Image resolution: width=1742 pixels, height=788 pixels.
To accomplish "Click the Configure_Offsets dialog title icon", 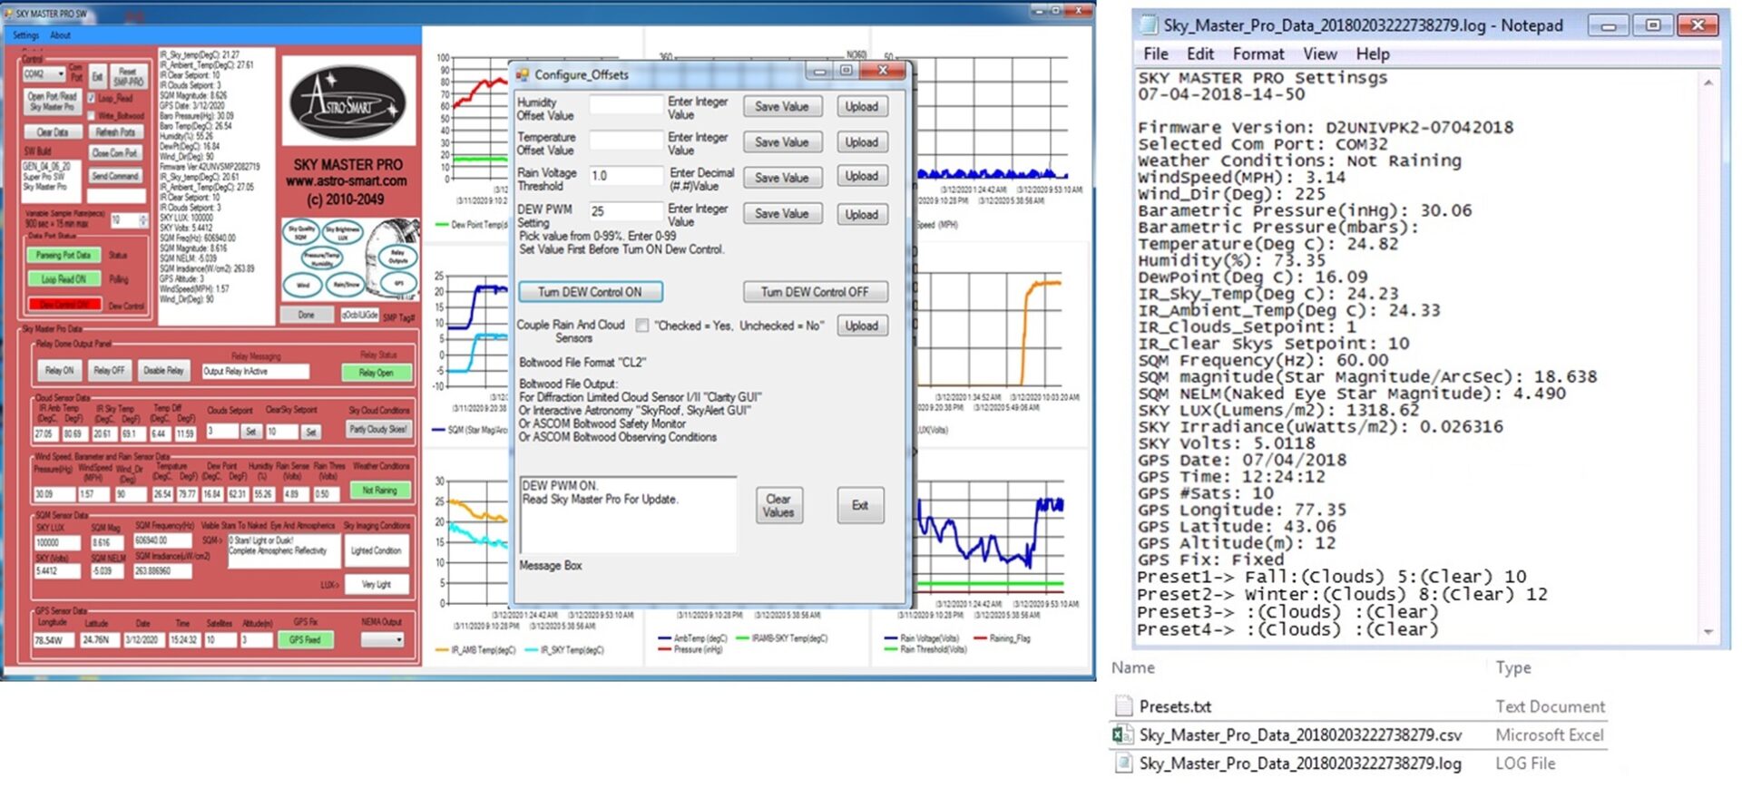I will coord(523,74).
